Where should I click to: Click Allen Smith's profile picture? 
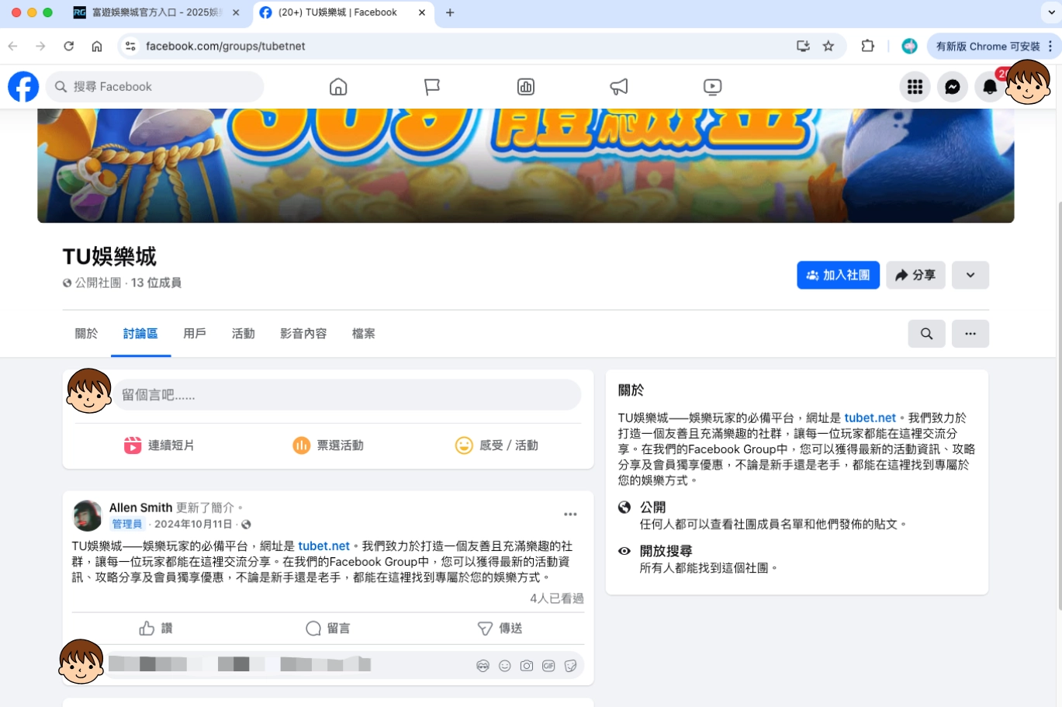(87, 515)
